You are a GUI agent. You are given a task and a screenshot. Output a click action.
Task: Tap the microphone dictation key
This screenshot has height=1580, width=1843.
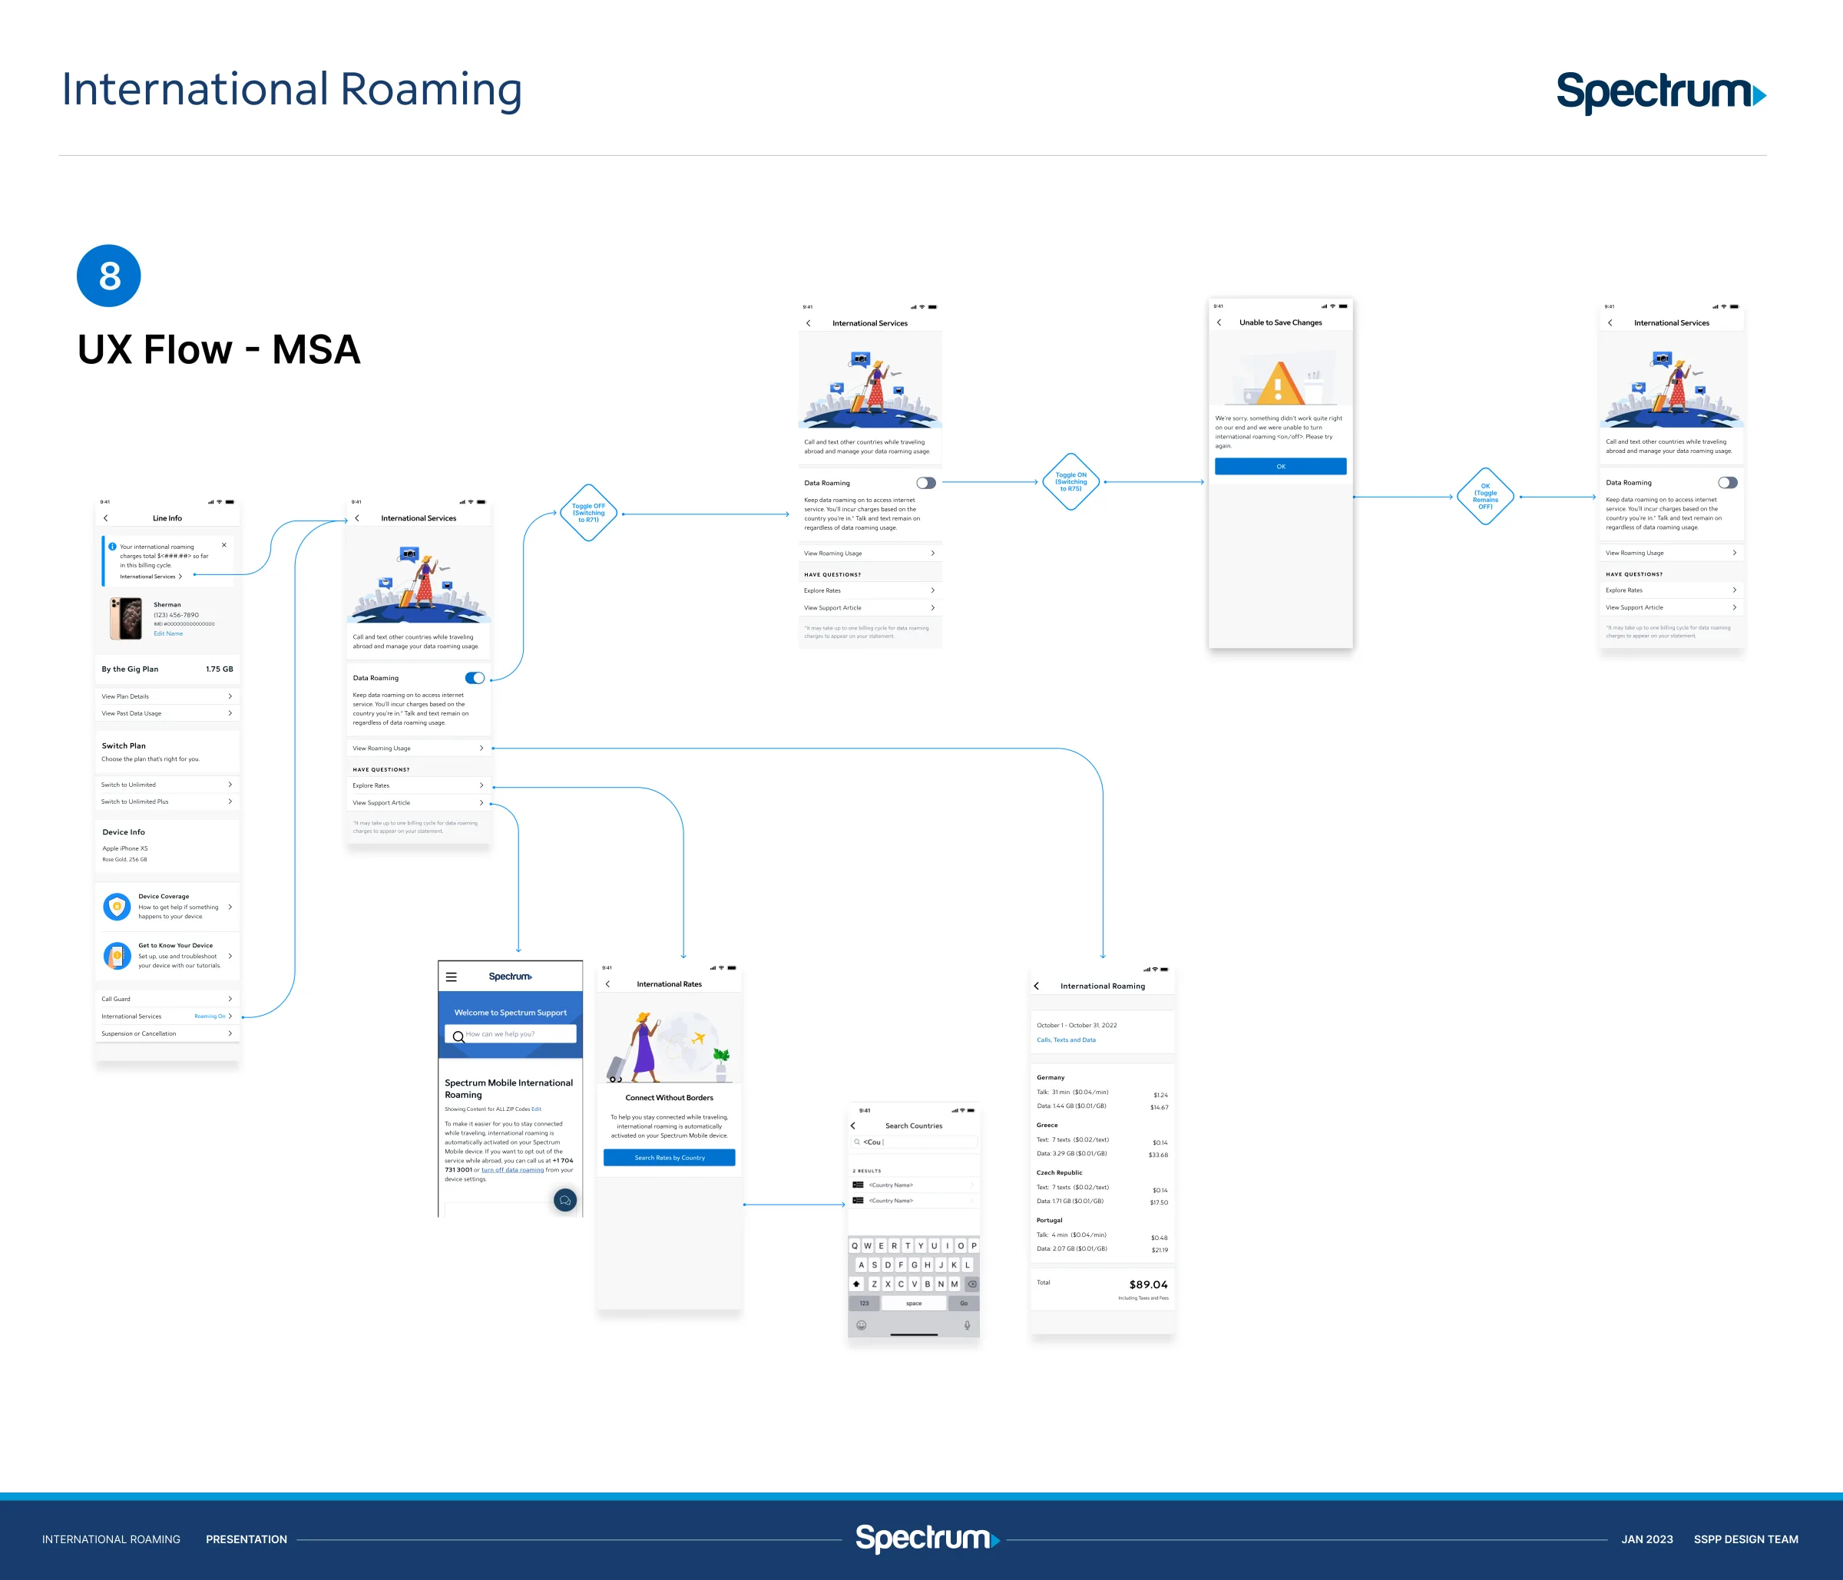click(x=967, y=1325)
